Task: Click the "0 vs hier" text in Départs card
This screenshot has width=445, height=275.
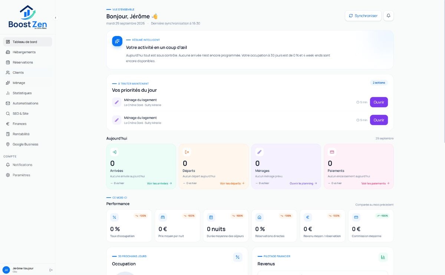Action: pyautogui.click(x=191, y=183)
